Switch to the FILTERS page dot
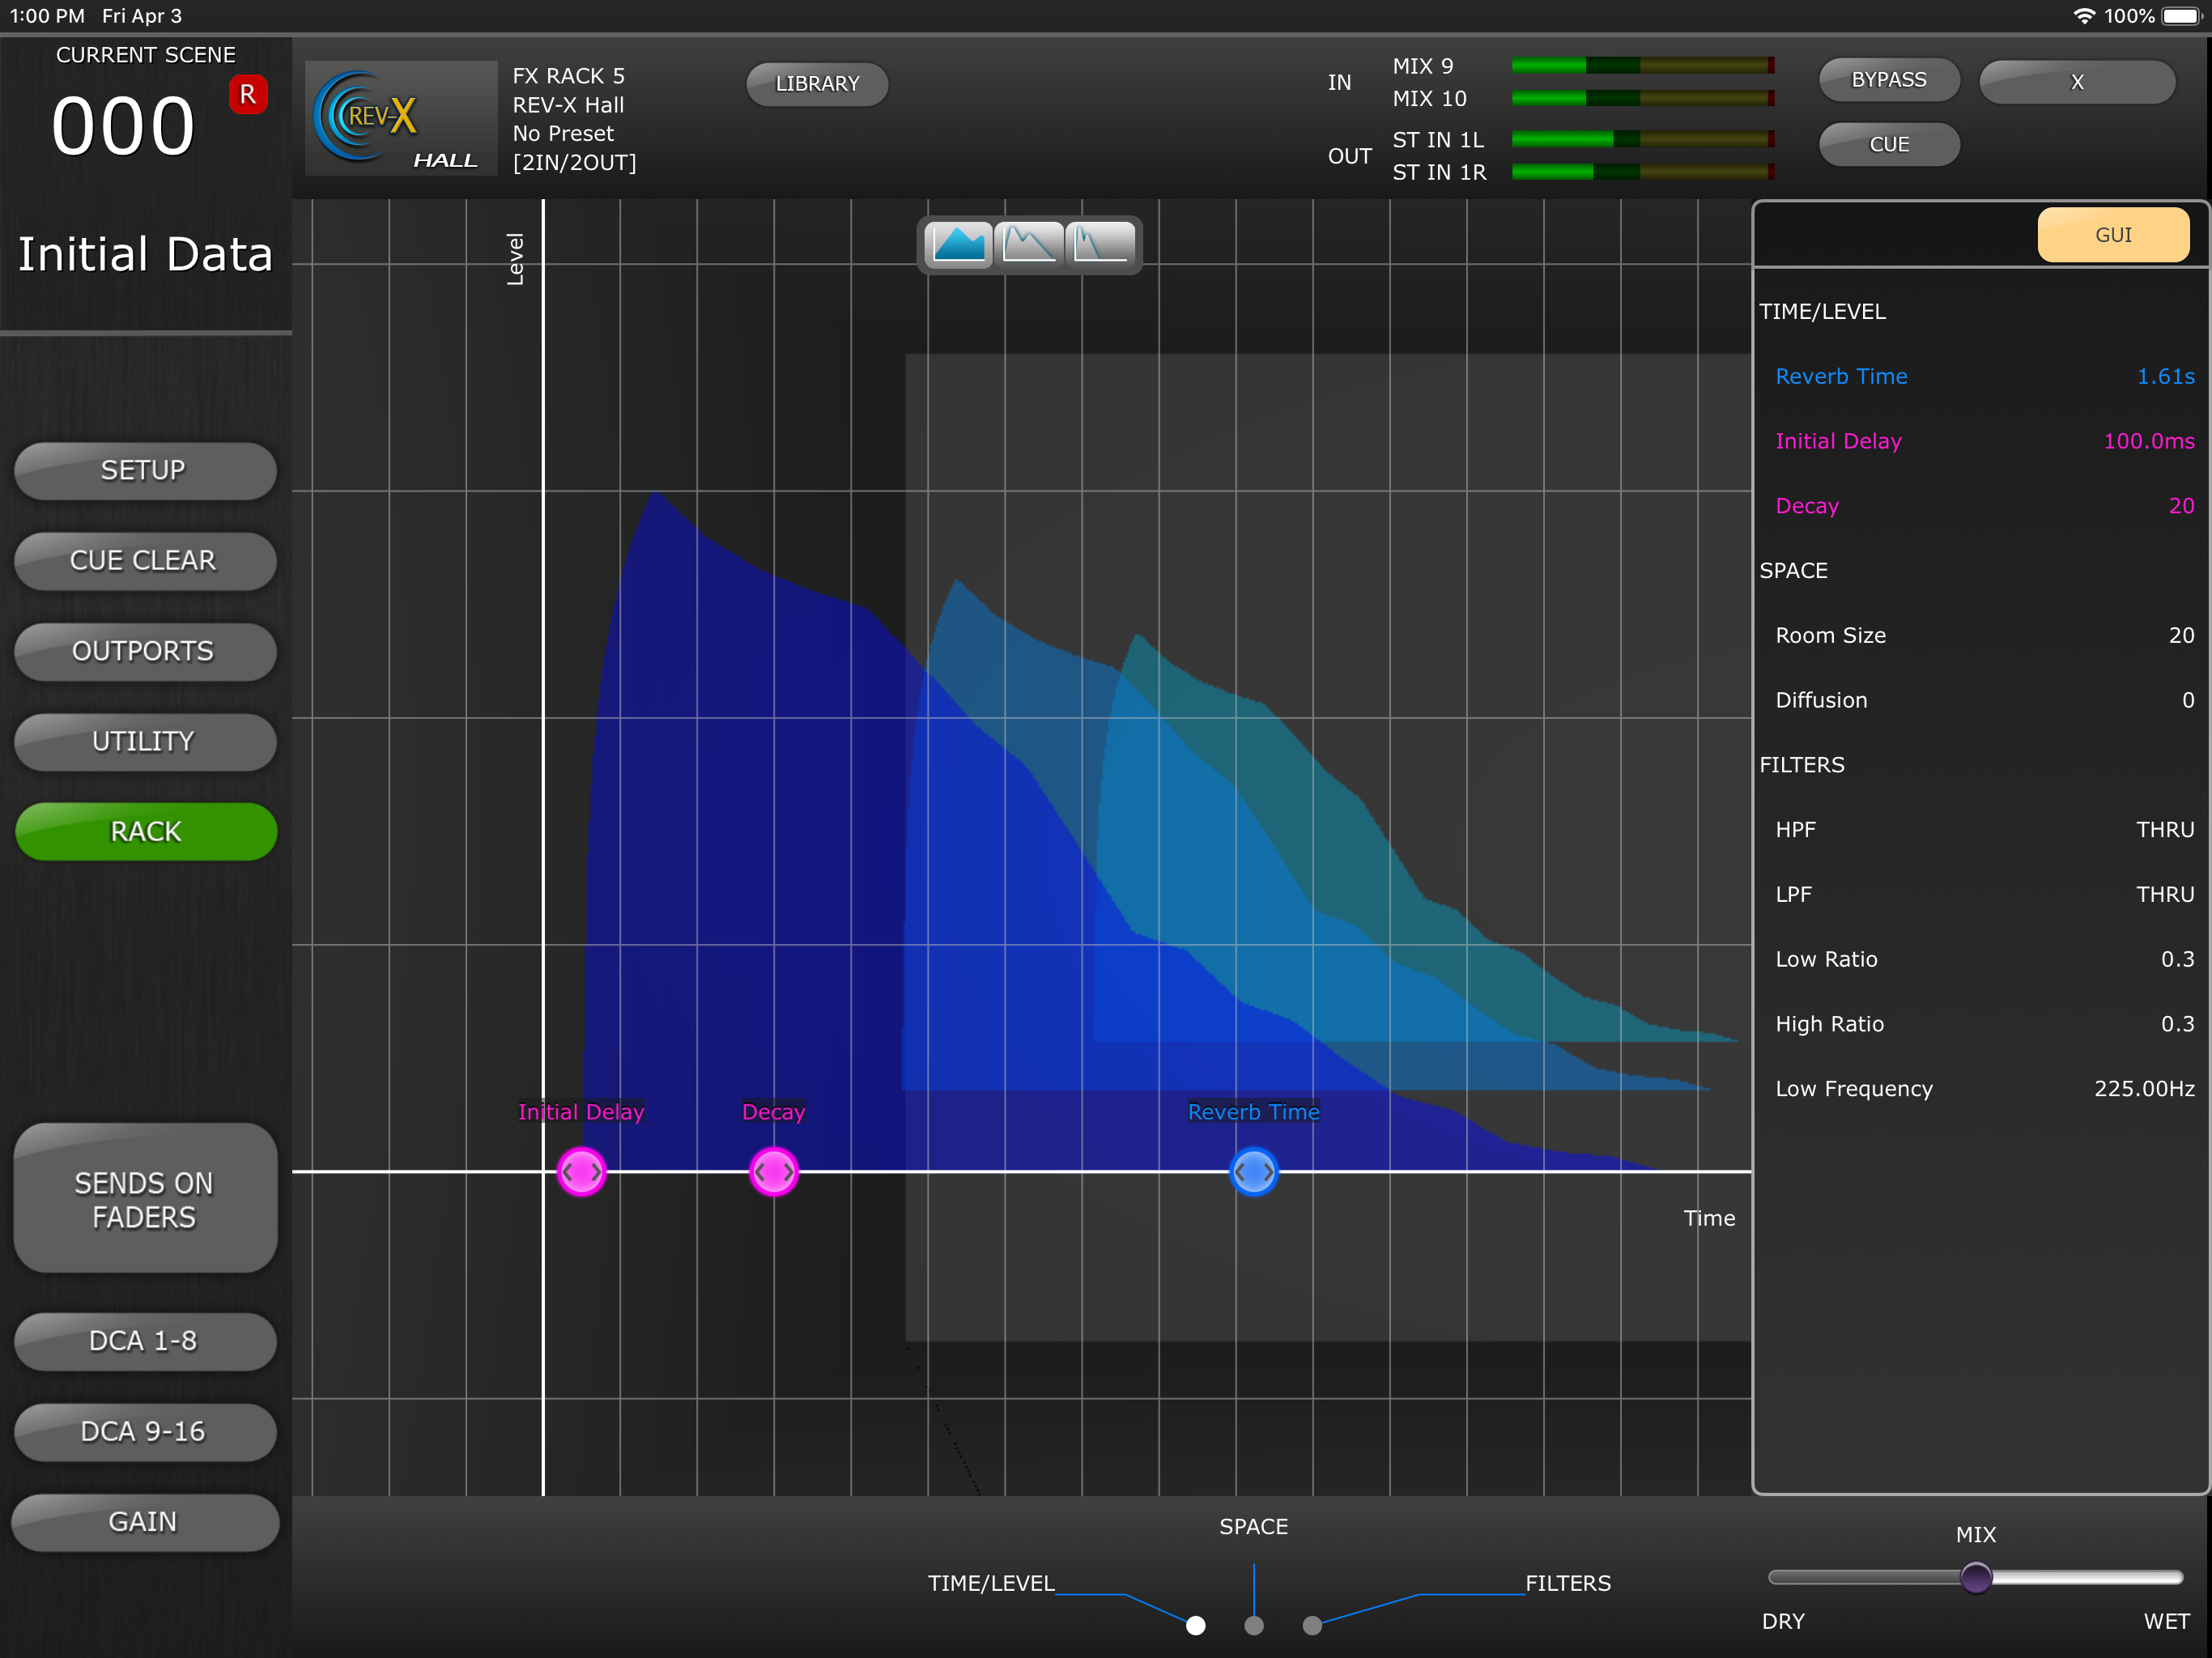The width and height of the screenshot is (2212, 1658). point(1312,1625)
